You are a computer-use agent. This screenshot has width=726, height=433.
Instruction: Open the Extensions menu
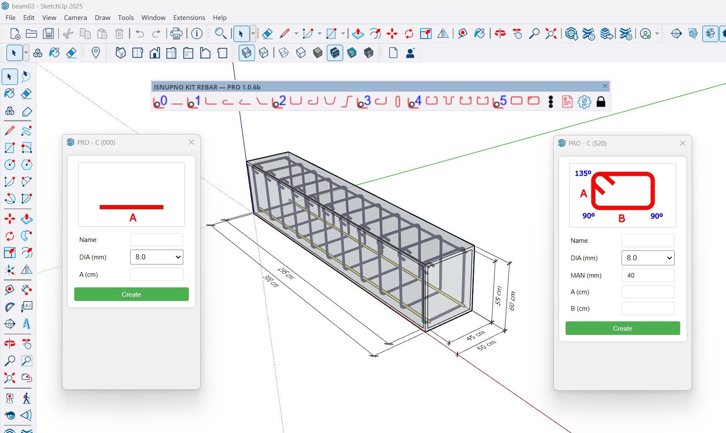click(x=189, y=18)
